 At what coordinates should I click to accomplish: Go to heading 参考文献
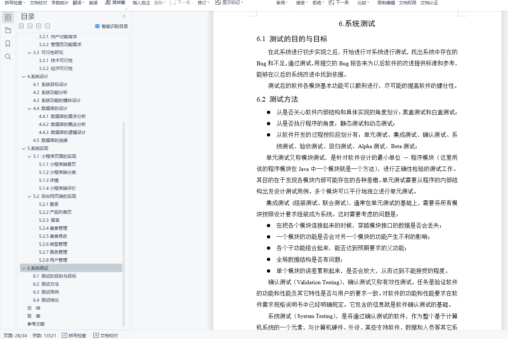coord(36,324)
